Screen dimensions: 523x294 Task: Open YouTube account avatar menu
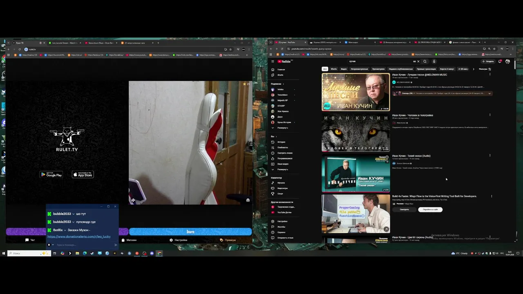click(x=507, y=62)
